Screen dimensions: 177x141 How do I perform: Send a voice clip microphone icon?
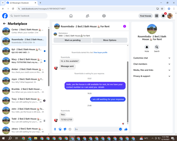click(55, 129)
